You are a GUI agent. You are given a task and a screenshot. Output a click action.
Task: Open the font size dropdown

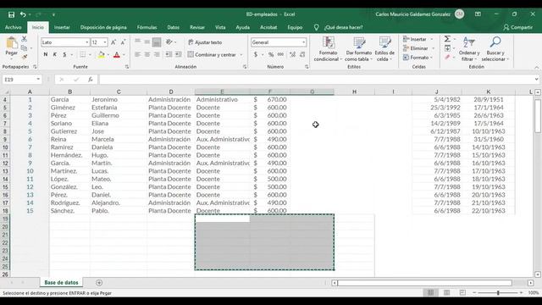tap(105, 42)
